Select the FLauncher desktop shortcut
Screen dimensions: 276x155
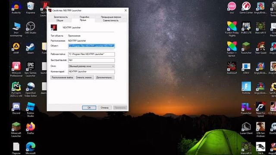(x=246, y=108)
